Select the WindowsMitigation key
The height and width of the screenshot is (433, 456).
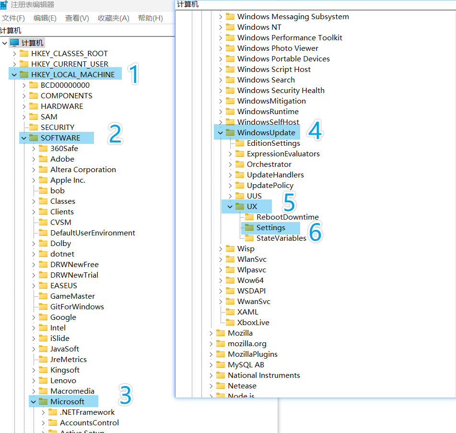[271, 101]
